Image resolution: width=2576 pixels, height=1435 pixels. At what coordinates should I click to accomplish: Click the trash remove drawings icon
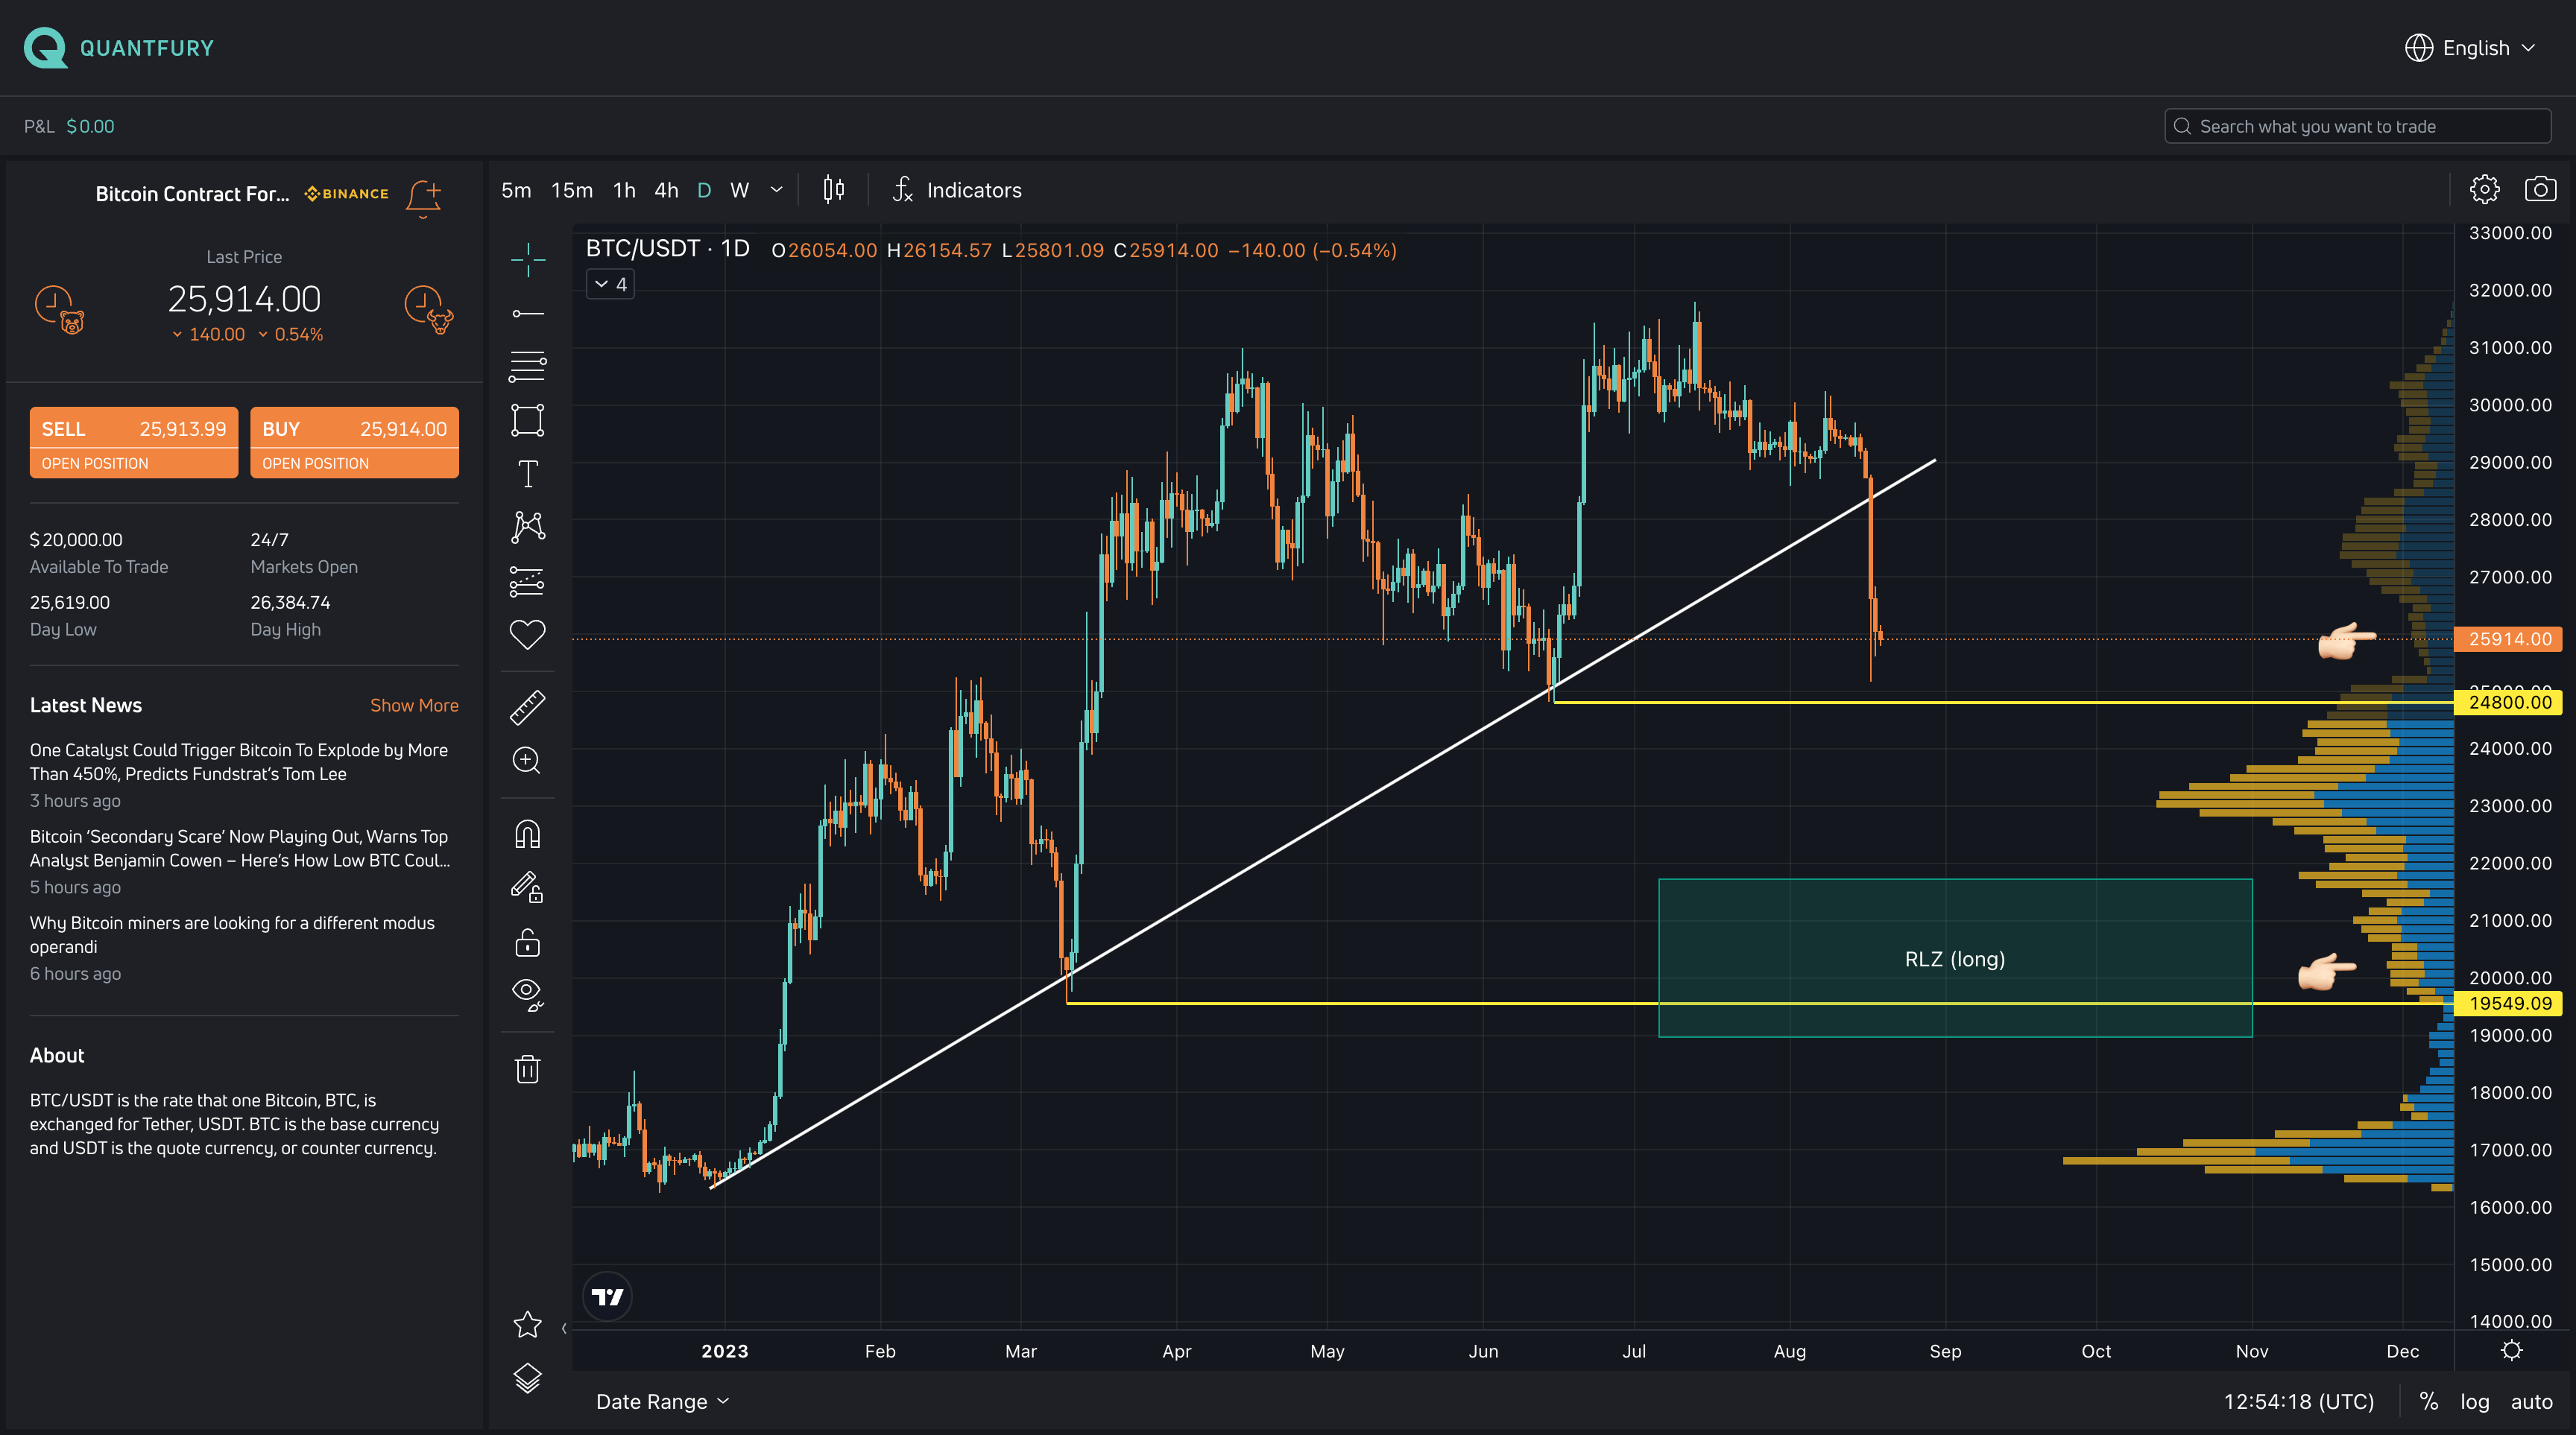click(x=527, y=1069)
